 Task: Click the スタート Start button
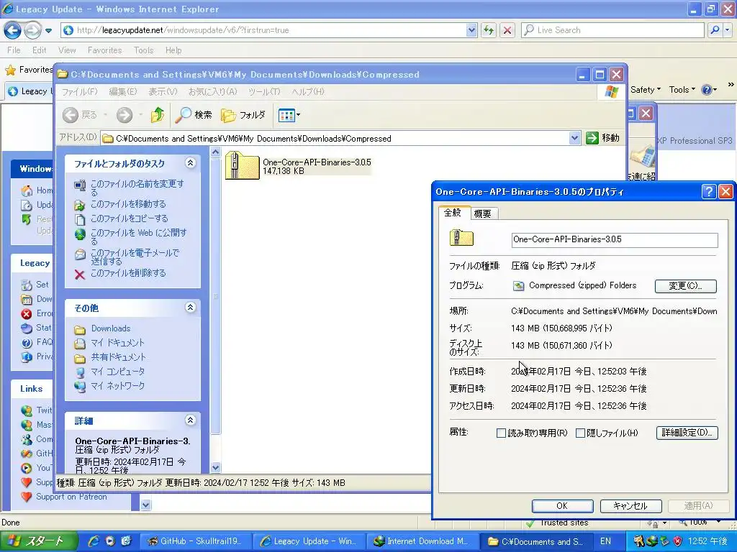tap(37, 541)
